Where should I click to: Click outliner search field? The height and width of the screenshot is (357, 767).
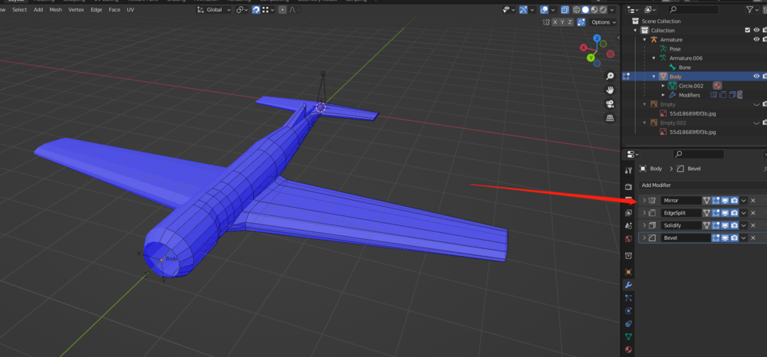pos(693,10)
